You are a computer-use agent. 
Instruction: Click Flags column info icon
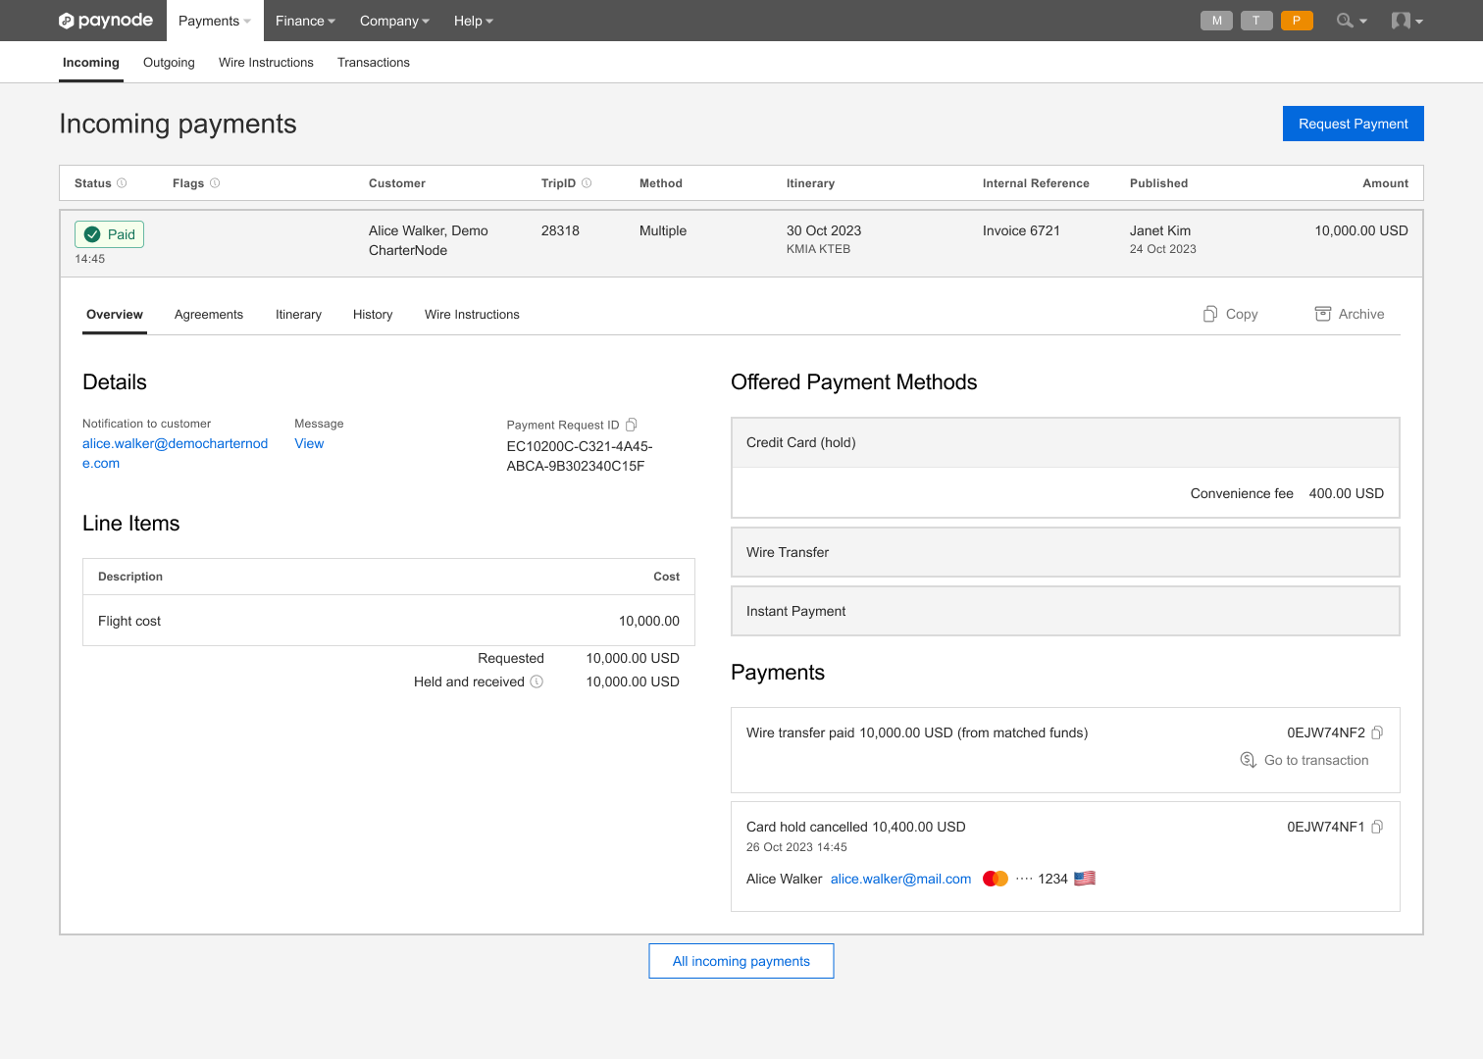(x=215, y=183)
